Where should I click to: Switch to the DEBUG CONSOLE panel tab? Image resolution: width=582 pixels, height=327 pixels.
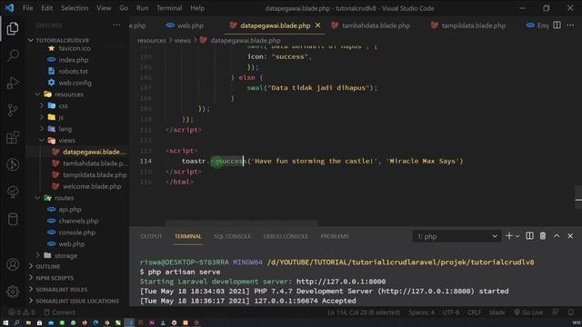(286, 236)
